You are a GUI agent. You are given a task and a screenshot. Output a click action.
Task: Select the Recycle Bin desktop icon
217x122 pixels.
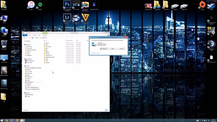[4, 44]
